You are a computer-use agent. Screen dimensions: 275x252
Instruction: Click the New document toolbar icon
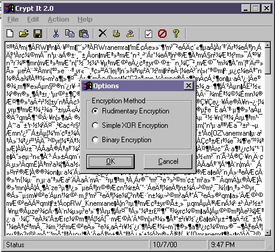[10, 34]
